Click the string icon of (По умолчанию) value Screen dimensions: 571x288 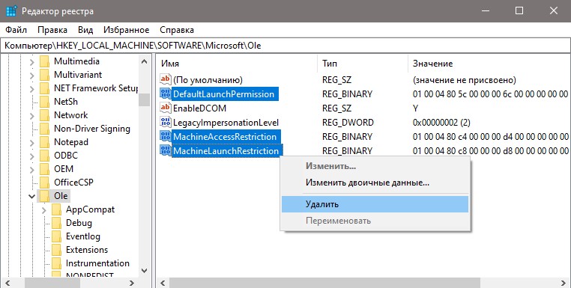point(166,79)
